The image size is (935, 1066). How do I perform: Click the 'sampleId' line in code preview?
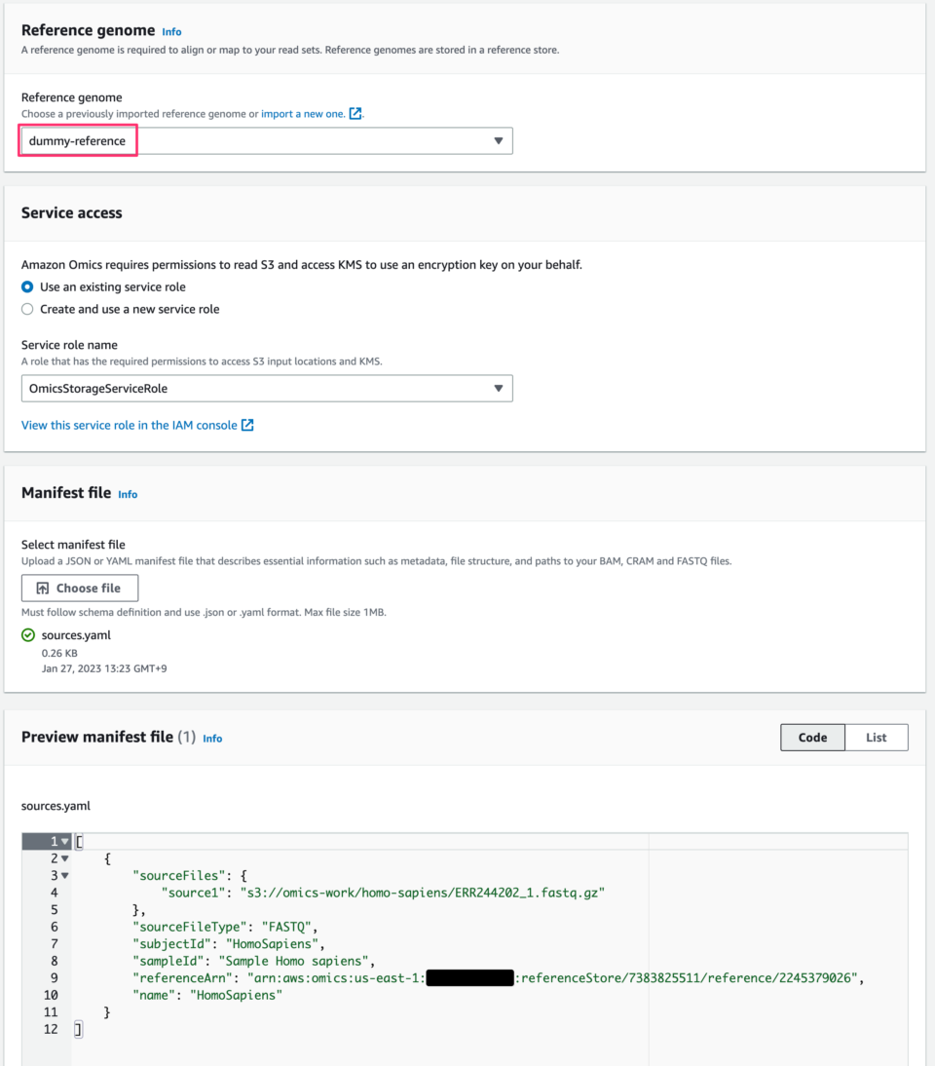[253, 961]
